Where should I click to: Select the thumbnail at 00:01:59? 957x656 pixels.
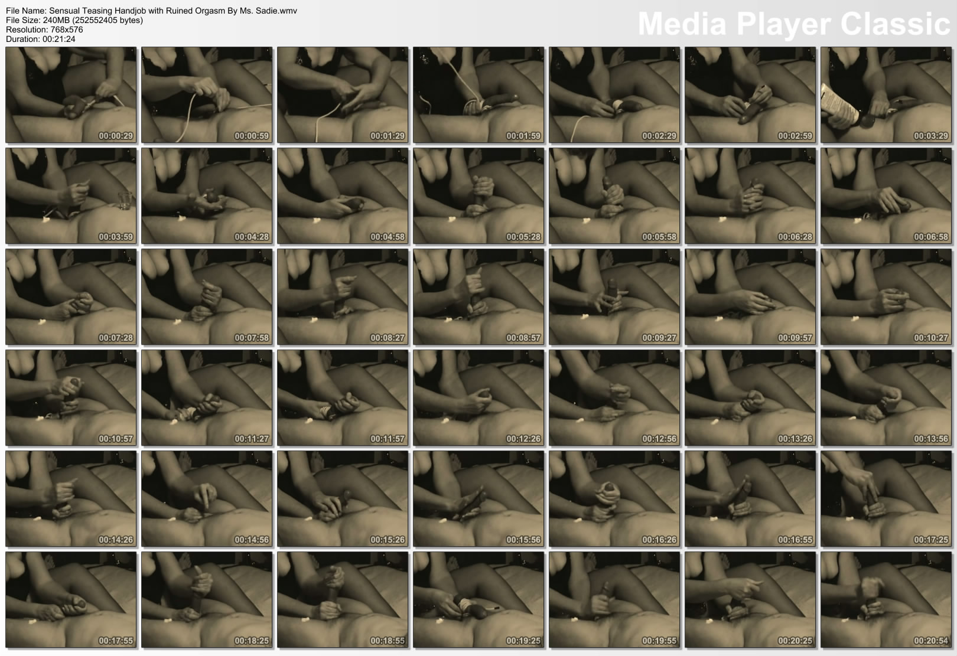[479, 95]
